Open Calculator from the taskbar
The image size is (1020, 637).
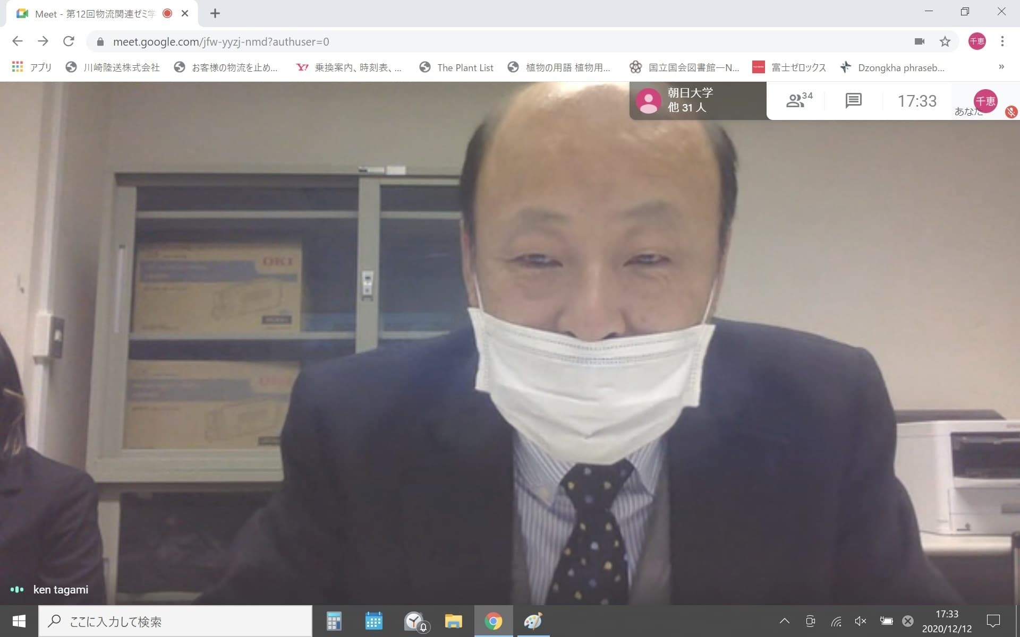(x=334, y=621)
